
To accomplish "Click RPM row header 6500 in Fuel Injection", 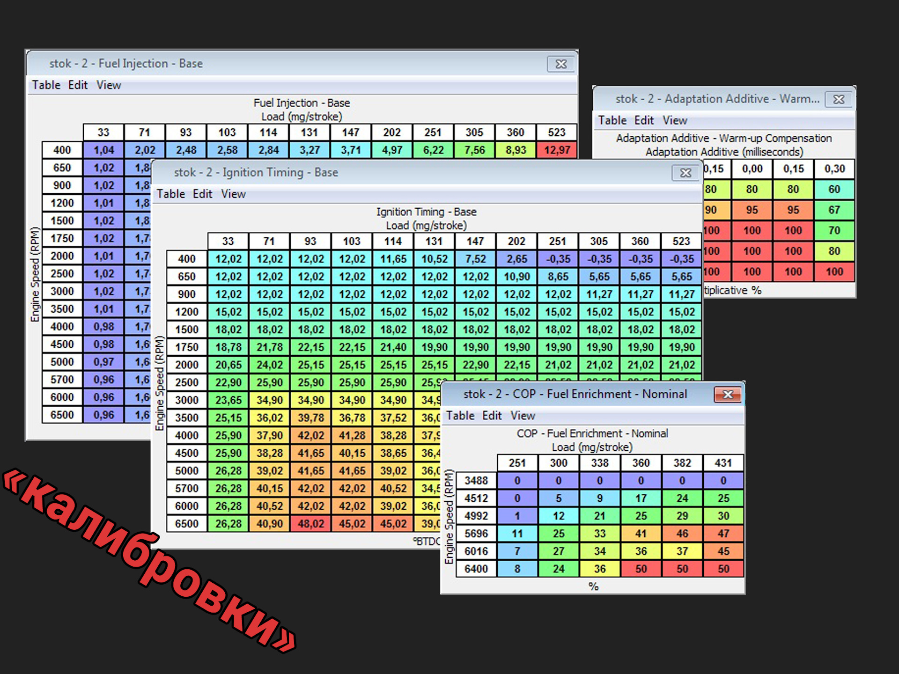I will click(62, 415).
